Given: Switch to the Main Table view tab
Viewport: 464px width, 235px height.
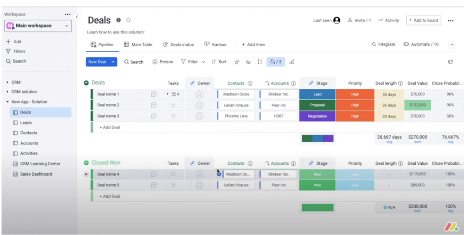Looking at the screenshot, I should pyautogui.click(x=138, y=44).
